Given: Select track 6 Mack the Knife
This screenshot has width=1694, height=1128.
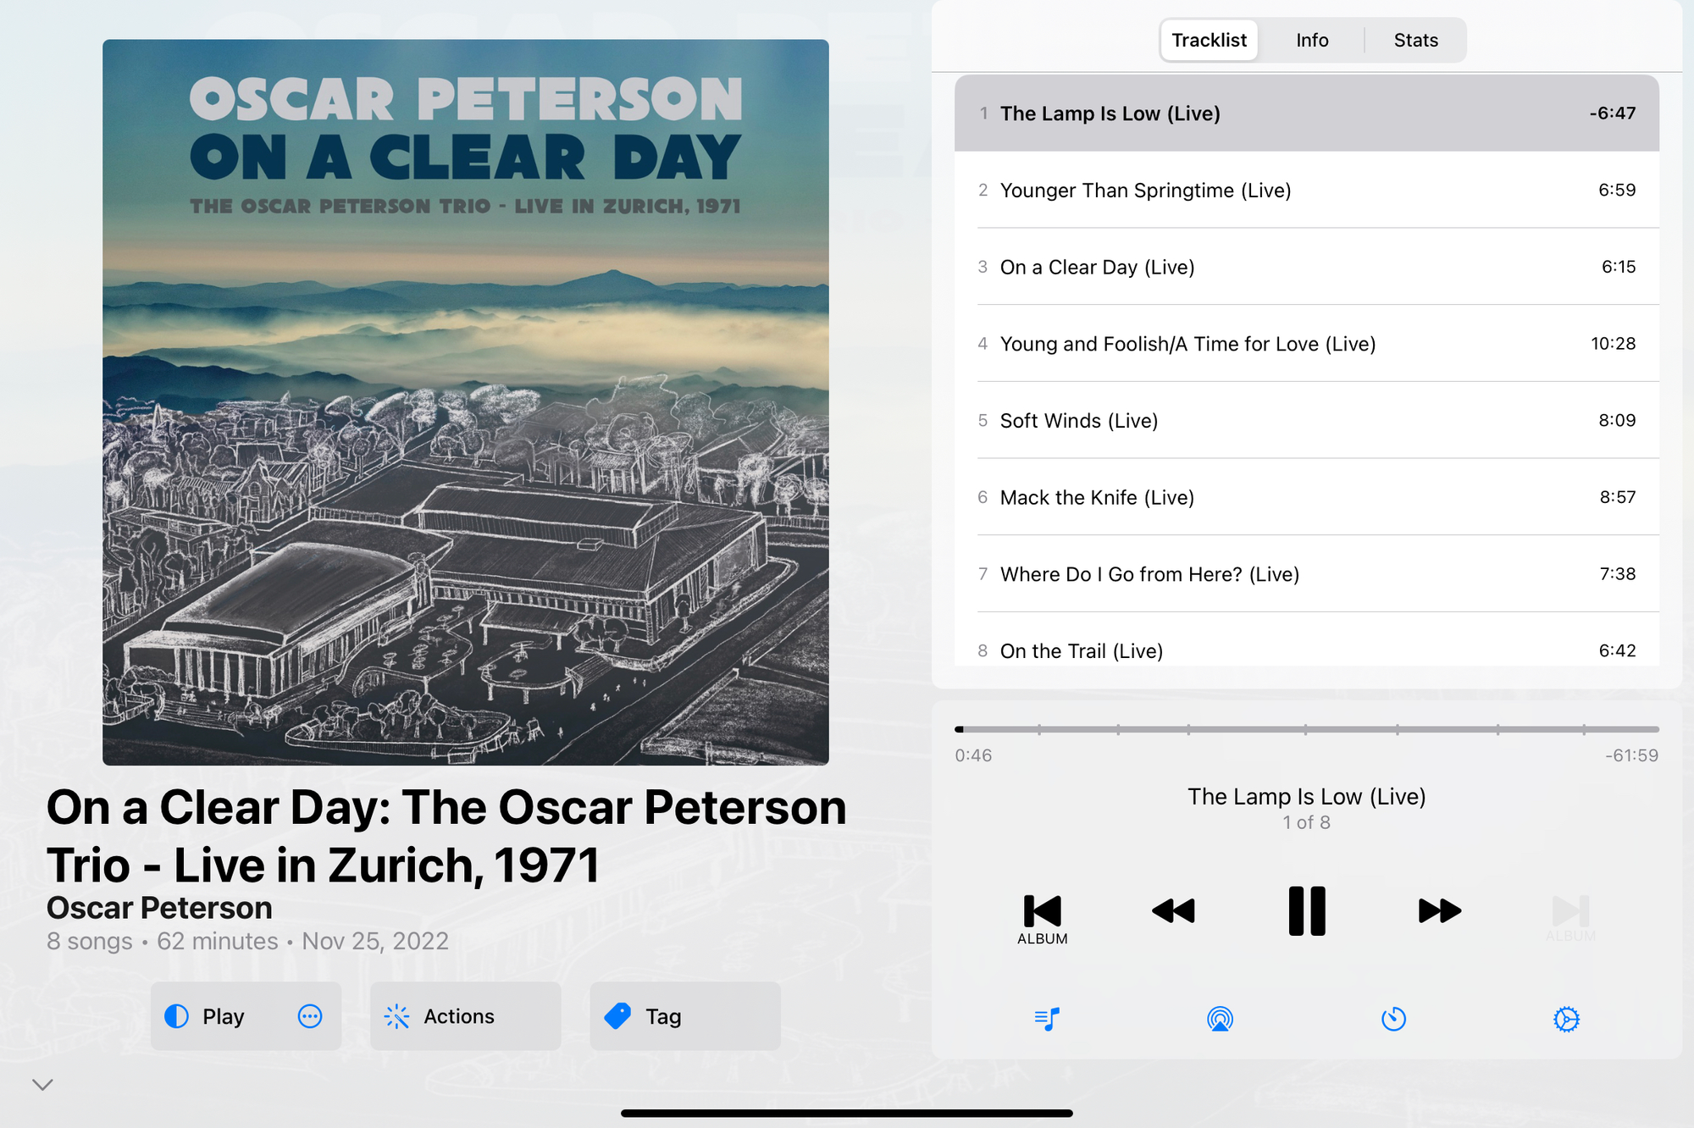Looking at the screenshot, I should coord(1306,496).
